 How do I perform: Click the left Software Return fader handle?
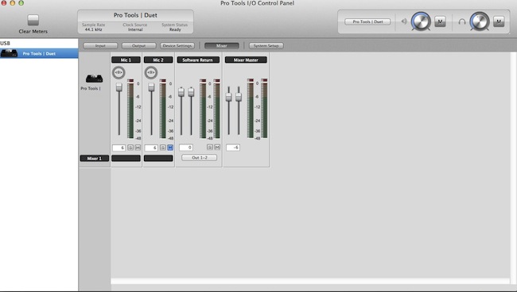click(x=181, y=92)
